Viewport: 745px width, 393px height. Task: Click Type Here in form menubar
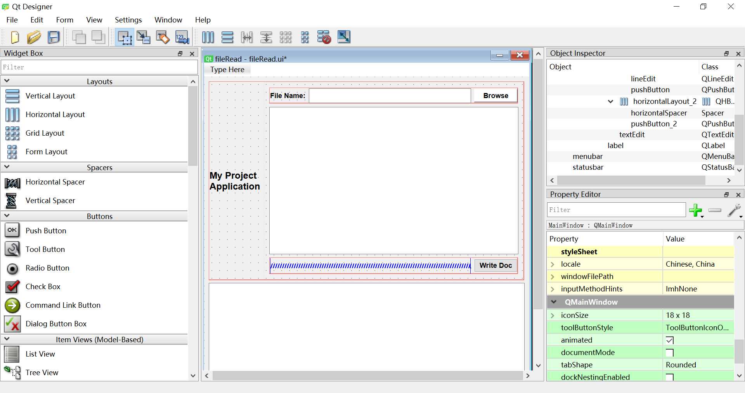(227, 69)
